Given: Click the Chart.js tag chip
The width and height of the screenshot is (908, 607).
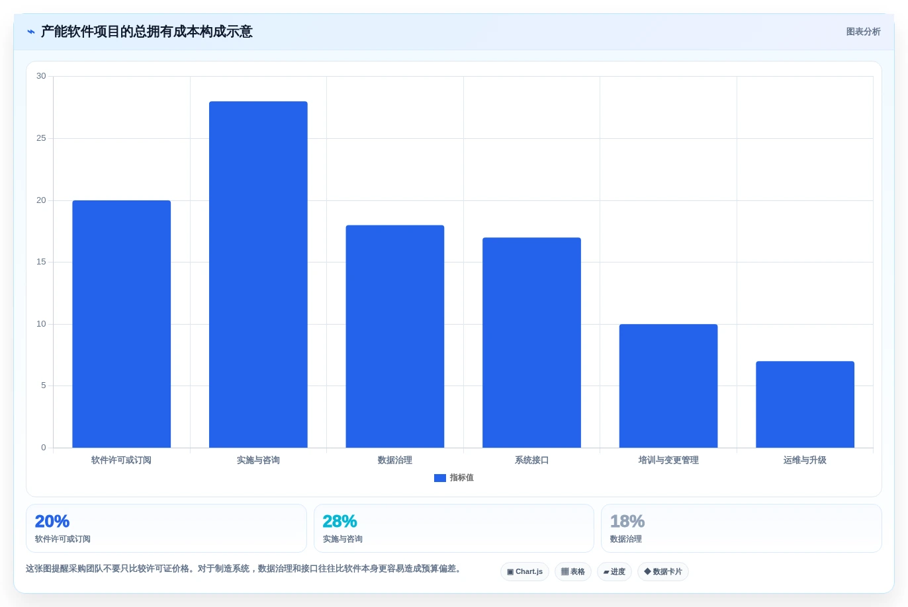Looking at the screenshot, I should coord(525,572).
